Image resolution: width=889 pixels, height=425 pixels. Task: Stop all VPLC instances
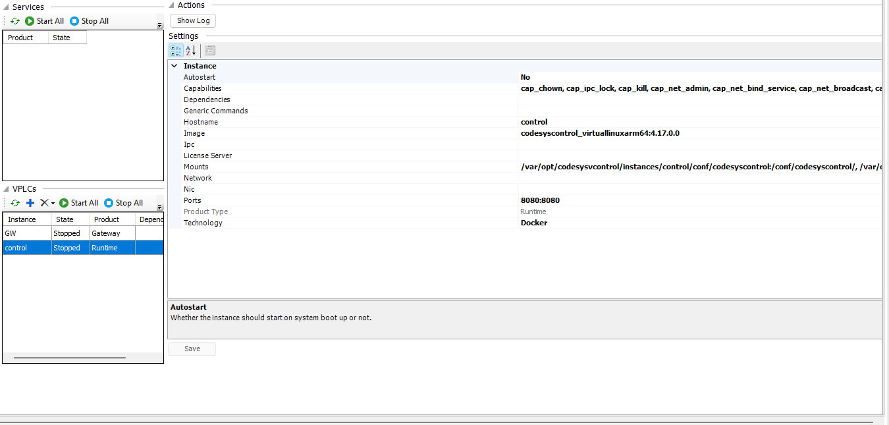click(123, 203)
